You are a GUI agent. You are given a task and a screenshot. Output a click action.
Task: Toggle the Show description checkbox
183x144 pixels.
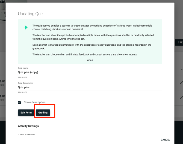pos(20,102)
